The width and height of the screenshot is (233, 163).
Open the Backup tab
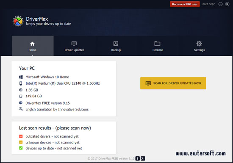(116, 46)
